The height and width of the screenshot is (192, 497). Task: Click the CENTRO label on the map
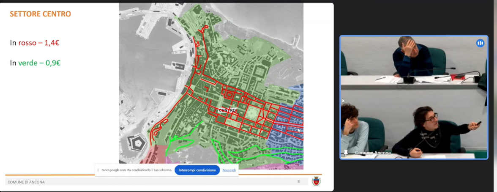(228, 110)
